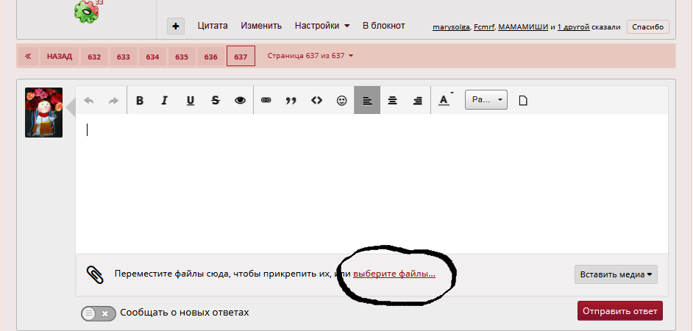
Task: Center align the text
Action: tap(392, 101)
